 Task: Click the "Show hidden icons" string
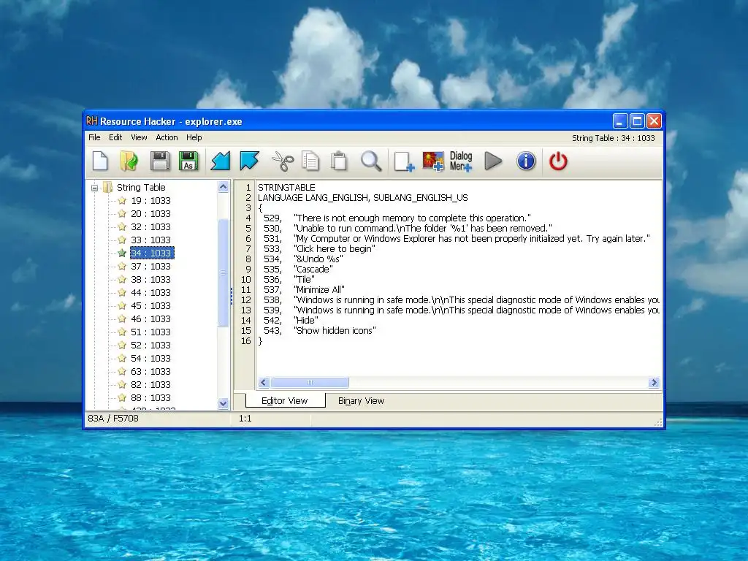coord(335,331)
